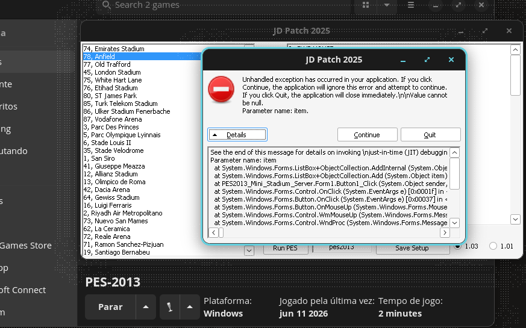Open the hamburger menu in Lutris header
Image resolution: width=526 pixels, height=328 pixels.
[411, 5]
